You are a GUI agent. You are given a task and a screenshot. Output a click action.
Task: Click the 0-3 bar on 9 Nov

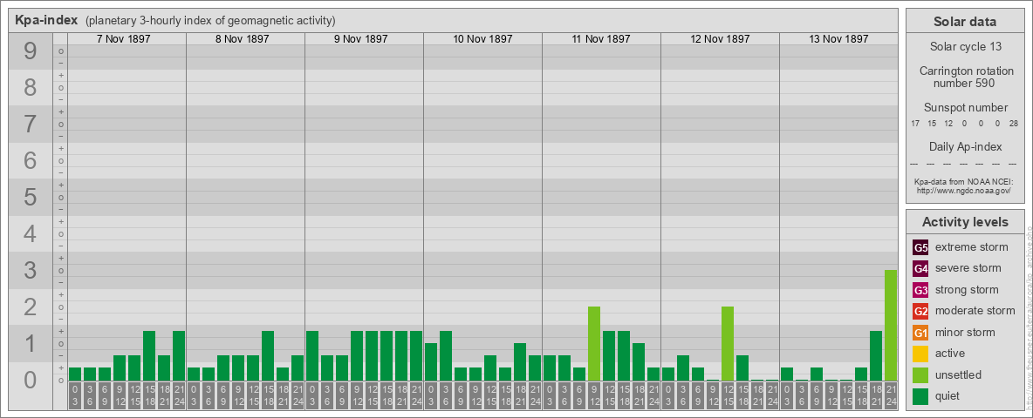pos(312,355)
